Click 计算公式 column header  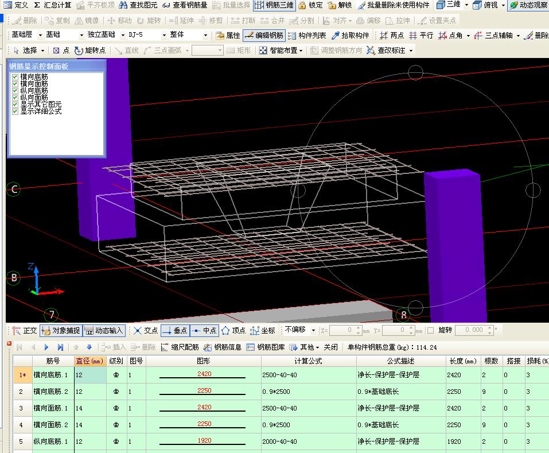tap(309, 361)
